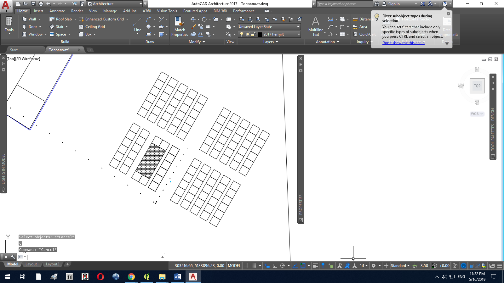Select the Ceiling Grid tool

click(x=92, y=27)
